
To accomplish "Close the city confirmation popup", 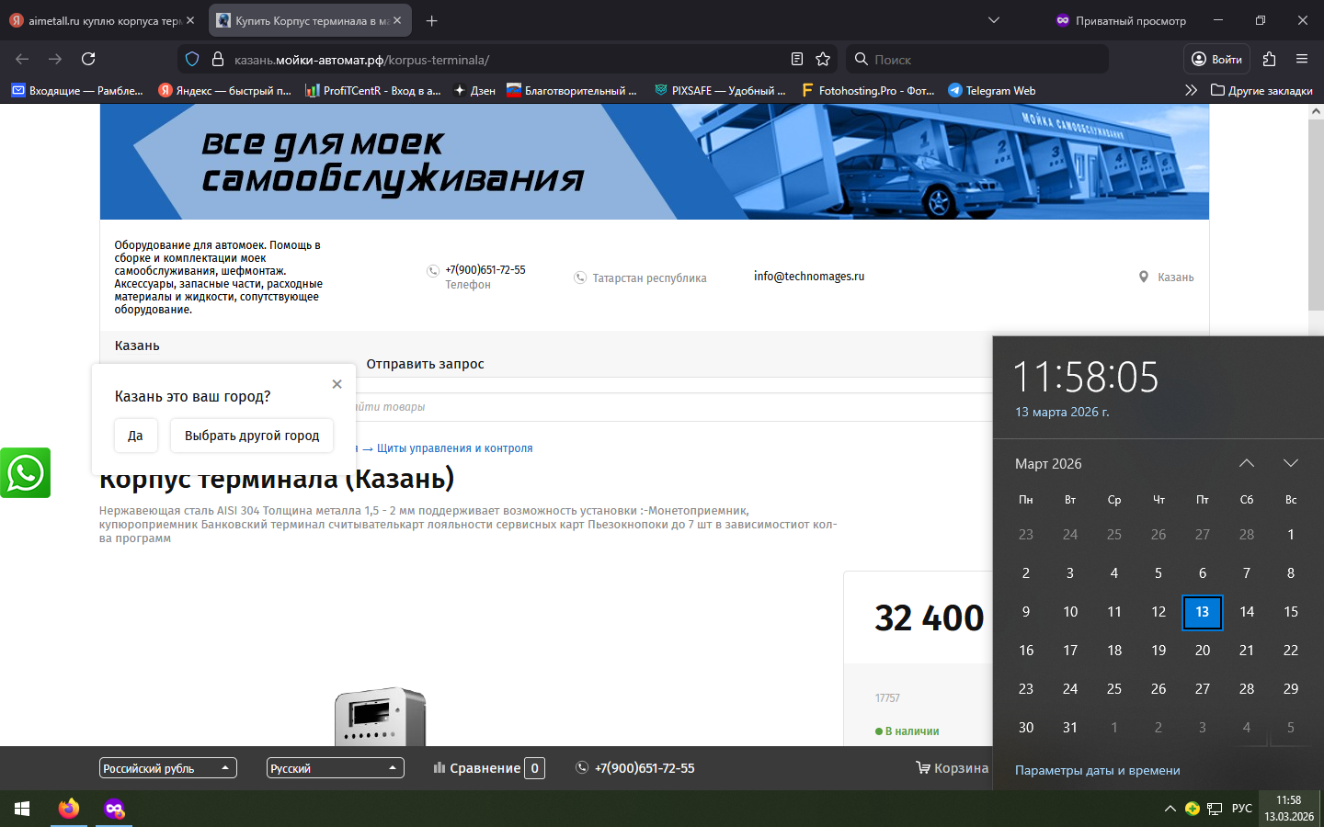I will 337,384.
